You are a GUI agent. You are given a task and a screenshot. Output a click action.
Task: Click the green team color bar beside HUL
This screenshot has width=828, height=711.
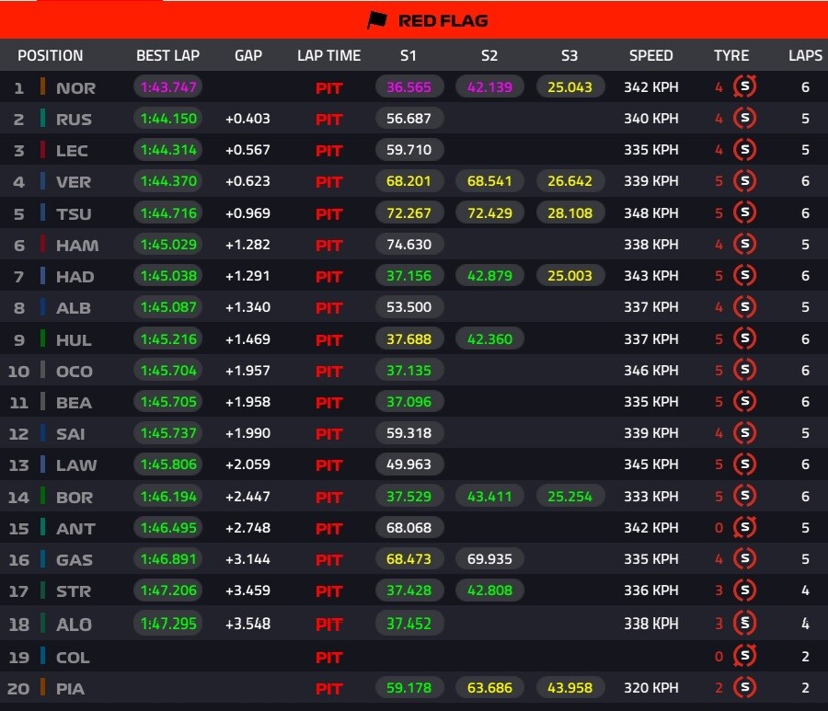tap(42, 338)
